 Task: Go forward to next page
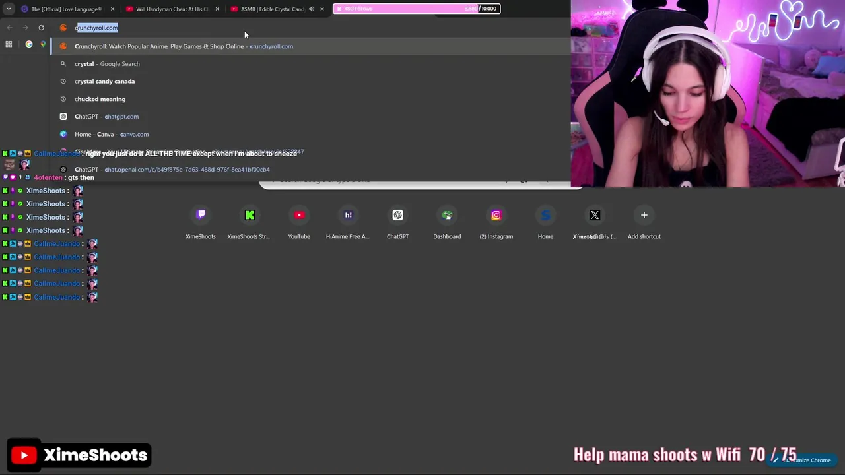(25, 28)
